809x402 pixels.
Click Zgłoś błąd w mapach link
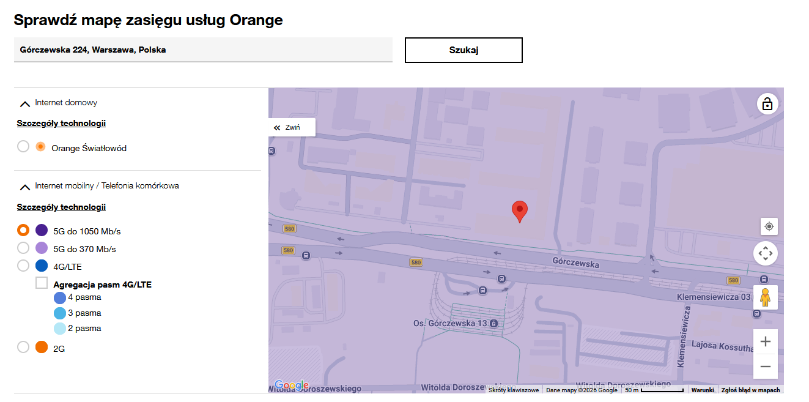coord(750,390)
